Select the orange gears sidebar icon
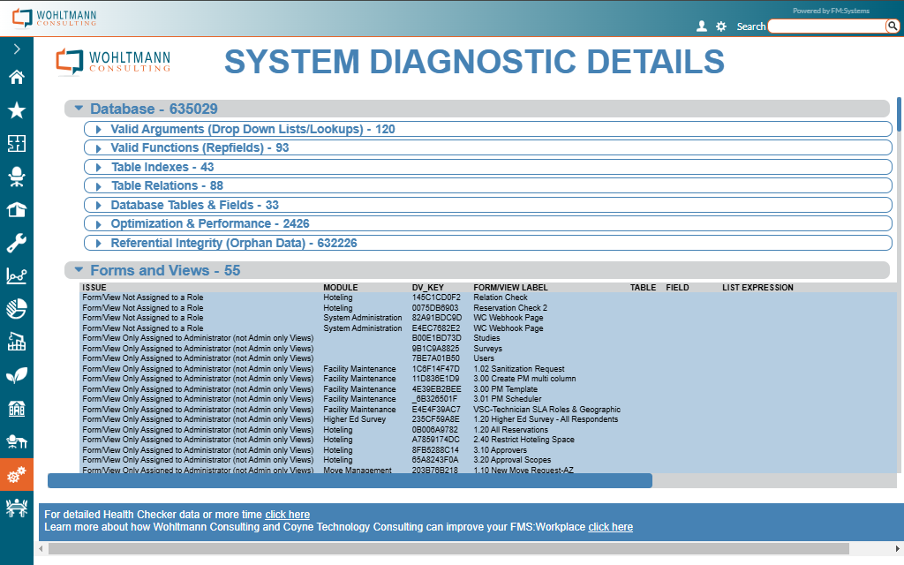Screen dimensions: 904x565 tap(16, 476)
